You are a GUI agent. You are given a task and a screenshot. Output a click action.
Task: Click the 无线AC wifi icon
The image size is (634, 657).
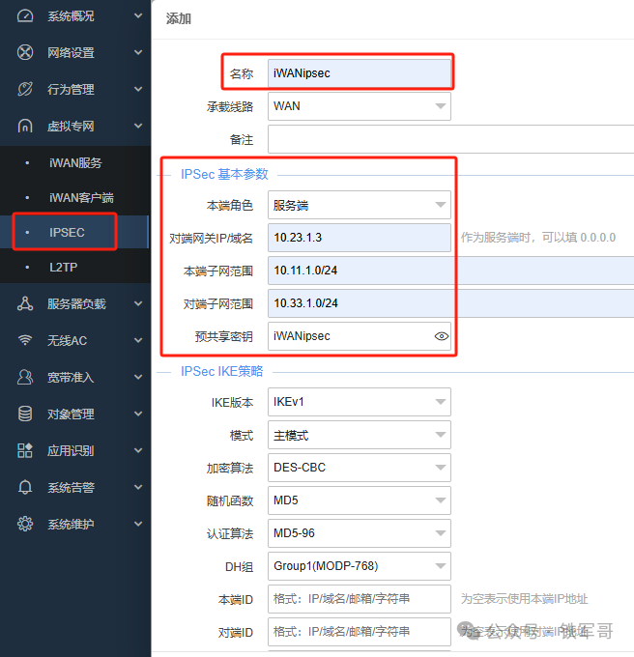click(x=25, y=340)
